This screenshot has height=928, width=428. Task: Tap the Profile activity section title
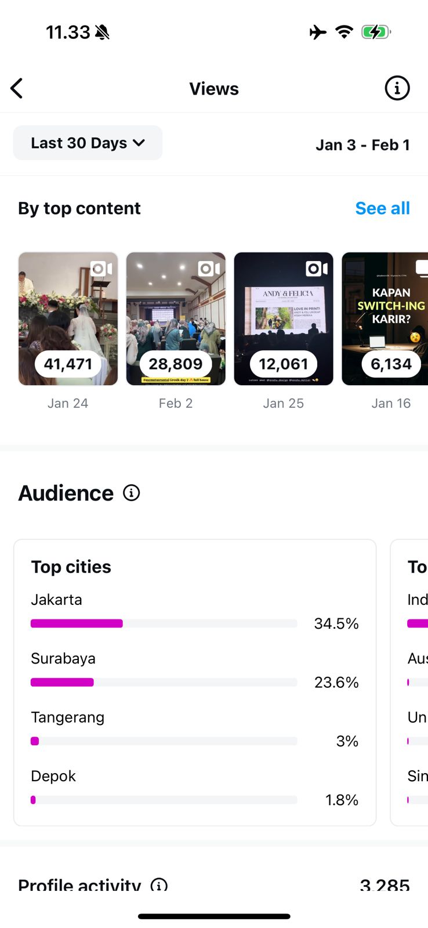point(79,885)
